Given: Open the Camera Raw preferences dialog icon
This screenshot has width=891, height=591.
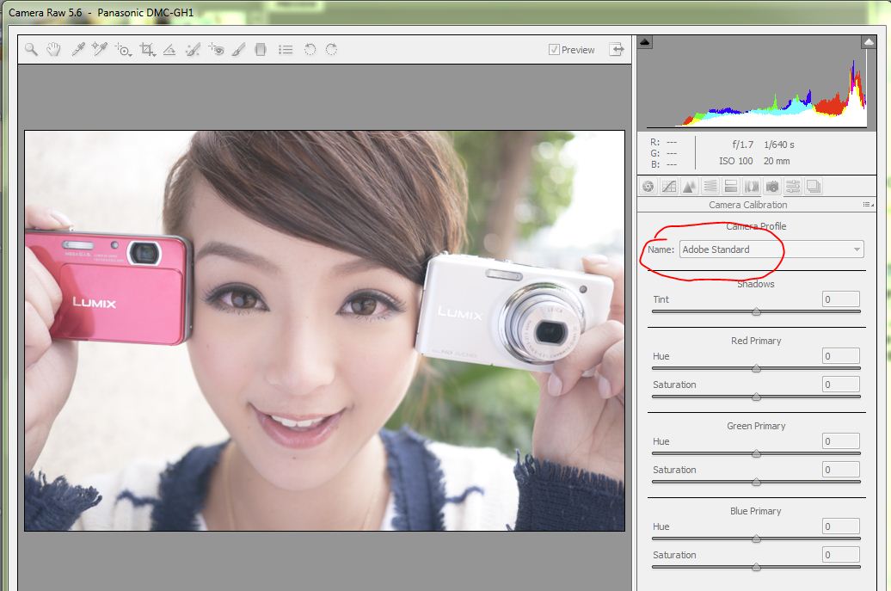Looking at the screenshot, I should [x=286, y=50].
